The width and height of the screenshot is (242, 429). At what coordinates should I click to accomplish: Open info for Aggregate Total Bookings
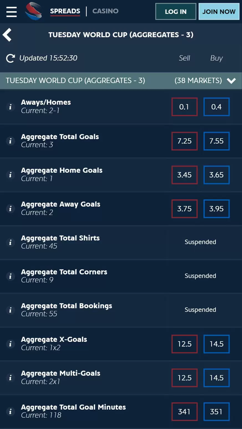pos(11,310)
